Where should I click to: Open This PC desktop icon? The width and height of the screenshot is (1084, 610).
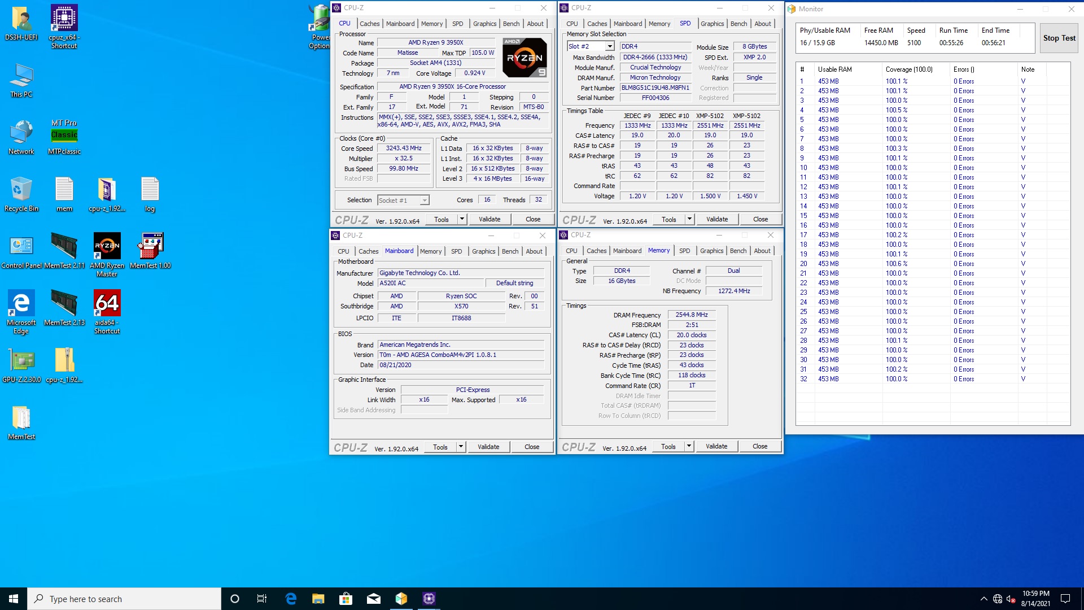(21, 80)
